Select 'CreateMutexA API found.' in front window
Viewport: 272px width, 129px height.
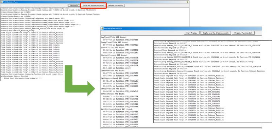tap(113, 71)
